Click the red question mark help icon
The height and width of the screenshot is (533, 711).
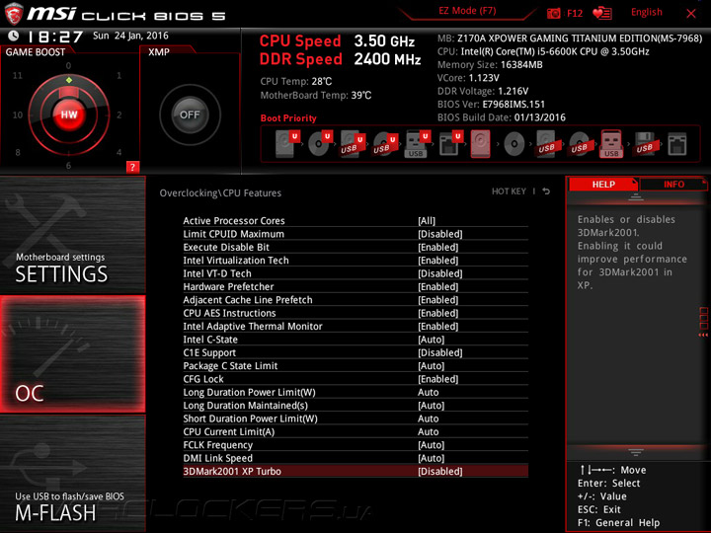(x=132, y=167)
